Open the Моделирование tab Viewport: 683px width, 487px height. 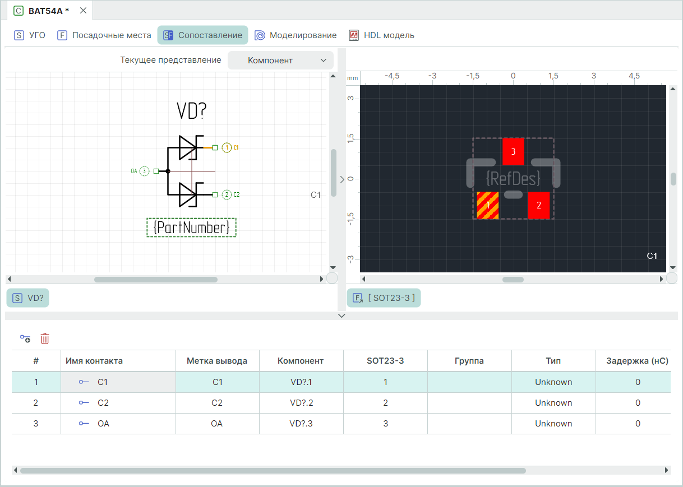coord(296,35)
